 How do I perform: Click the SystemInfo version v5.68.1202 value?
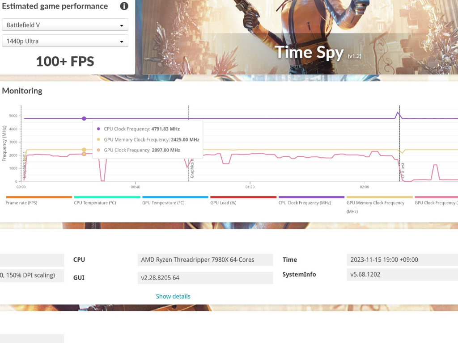(x=402, y=275)
